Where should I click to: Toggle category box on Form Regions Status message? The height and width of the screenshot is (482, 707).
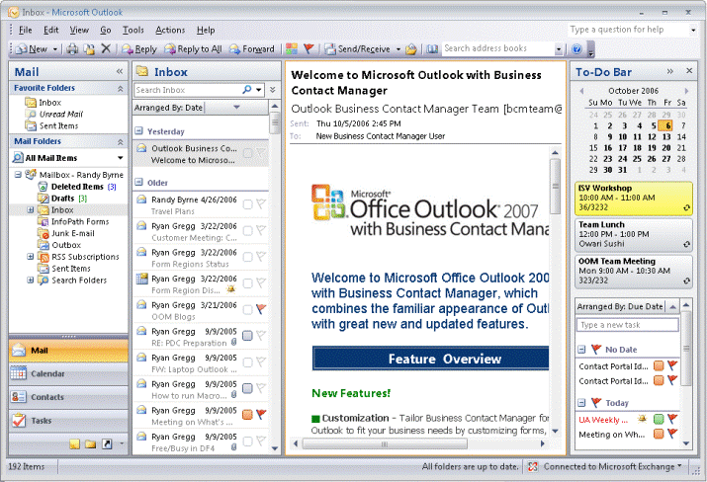(x=247, y=257)
